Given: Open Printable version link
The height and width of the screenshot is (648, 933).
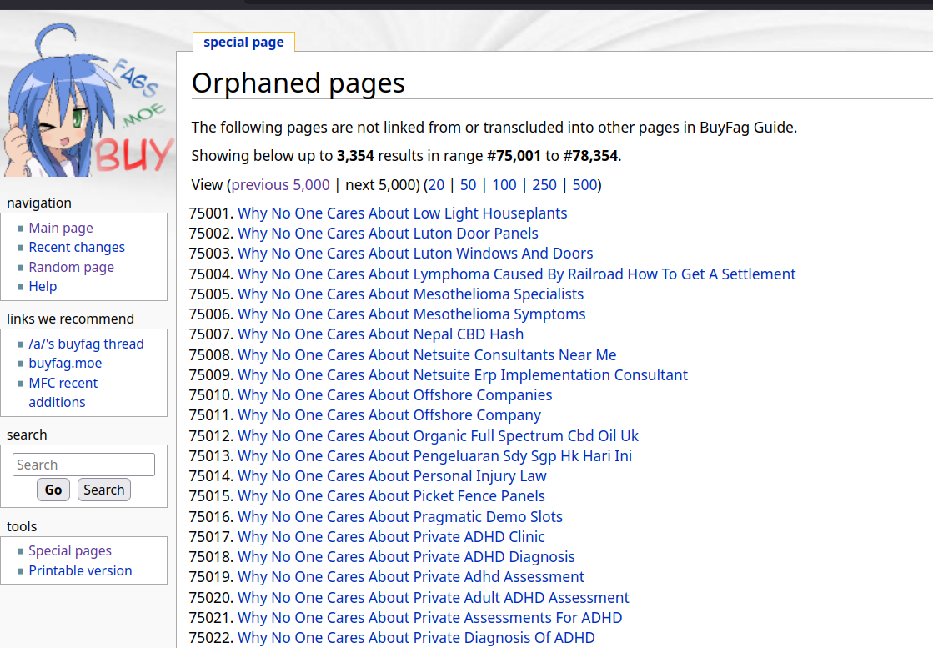Looking at the screenshot, I should [80, 570].
